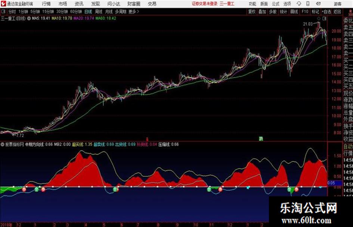Click the 自动 label in right panel
Image resolution: width=353 pixels, height=227 pixels.
[348, 147]
